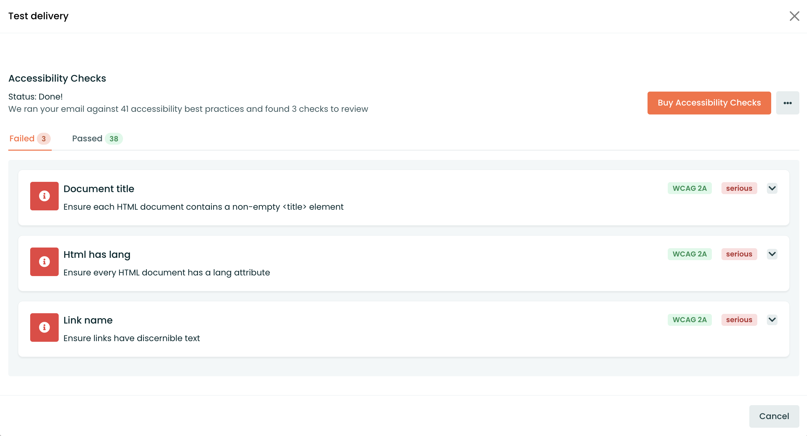The height and width of the screenshot is (436, 807).
Task: Open the three-dots more options menu
Action: (x=787, y=103)
